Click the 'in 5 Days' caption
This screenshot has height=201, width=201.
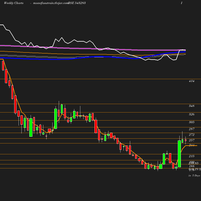[194, 175]
